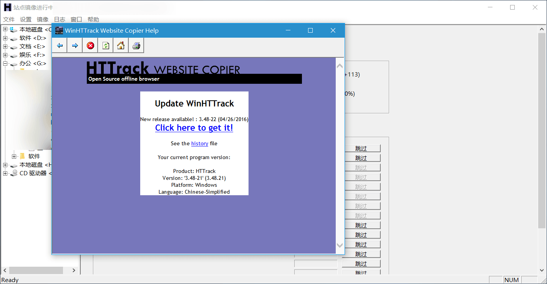Collapse the 办公 <G:> node

5,63
